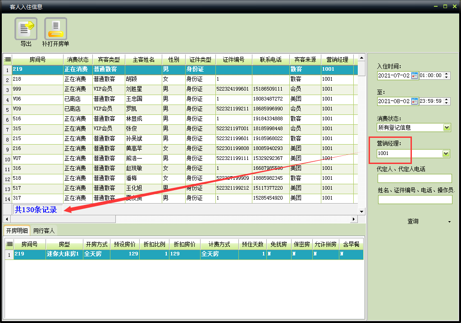Viewport: 461px width, 323px height.
Task: Select guest row for room 999 刘胜星
Action: coord(180,89)
